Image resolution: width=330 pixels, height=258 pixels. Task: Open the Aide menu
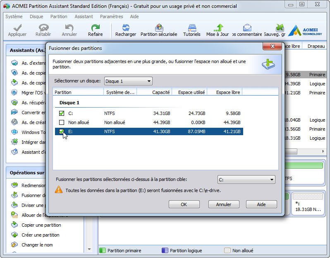tap(134, 16)
